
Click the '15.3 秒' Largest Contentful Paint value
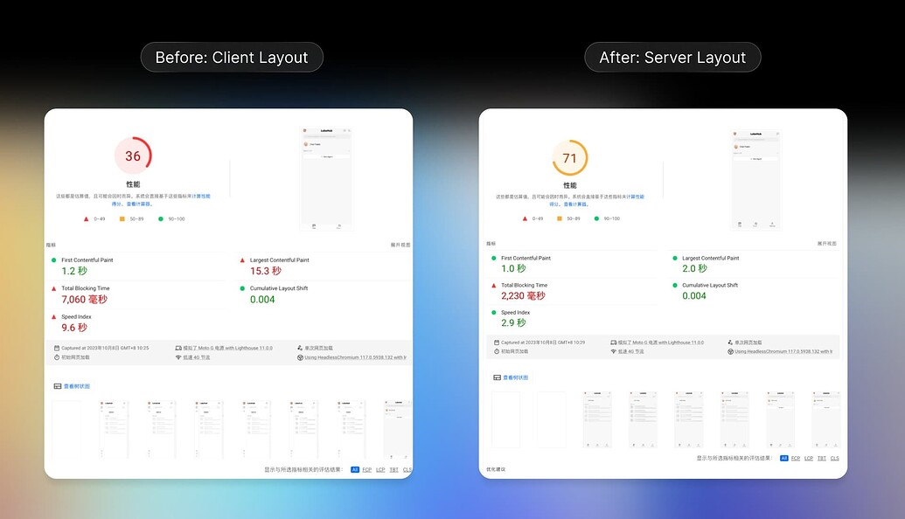point(266,271)
